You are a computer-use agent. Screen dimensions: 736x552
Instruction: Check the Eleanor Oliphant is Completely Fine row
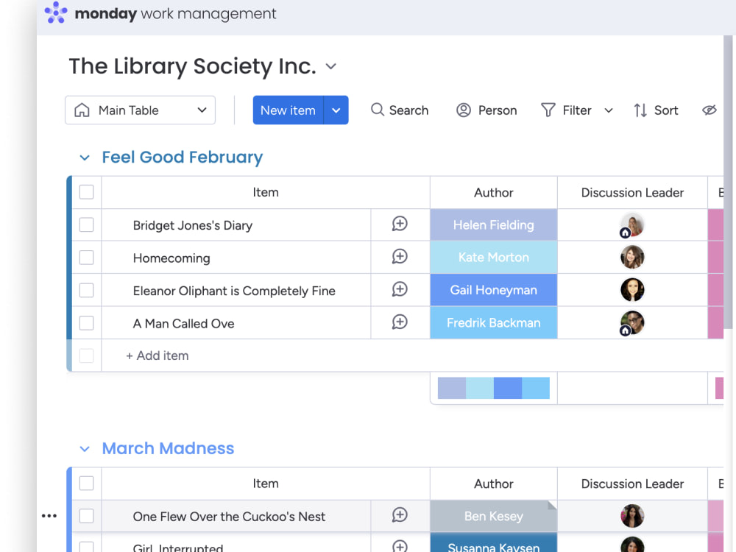(86, 291)
